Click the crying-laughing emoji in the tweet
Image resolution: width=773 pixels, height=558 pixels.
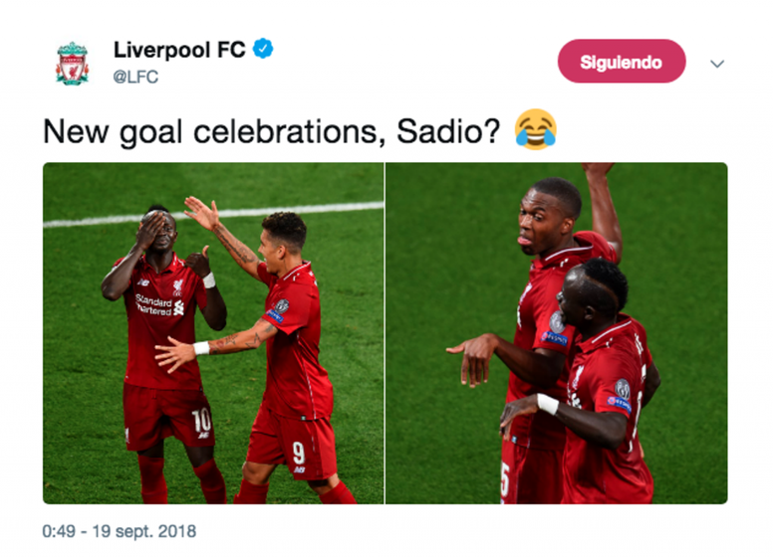pos(535,129)
